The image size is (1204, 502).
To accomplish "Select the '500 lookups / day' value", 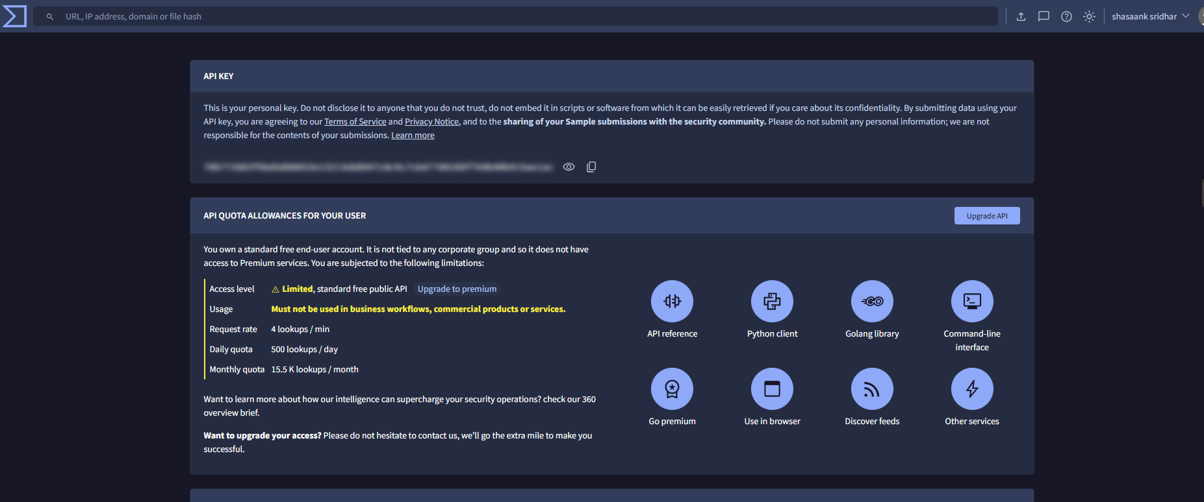I will (305, 350).
